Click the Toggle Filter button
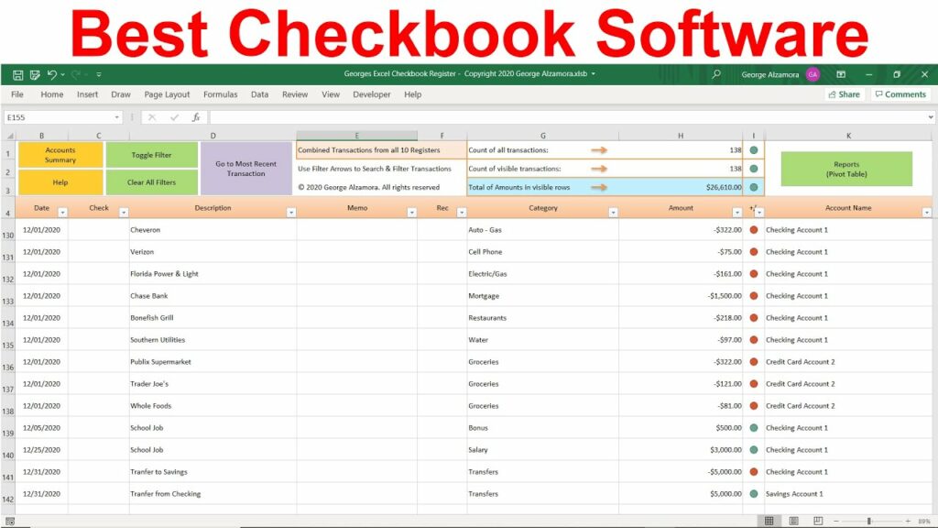Image resolution: width=938 pixels, height=528 pixels. click(151, 155)
